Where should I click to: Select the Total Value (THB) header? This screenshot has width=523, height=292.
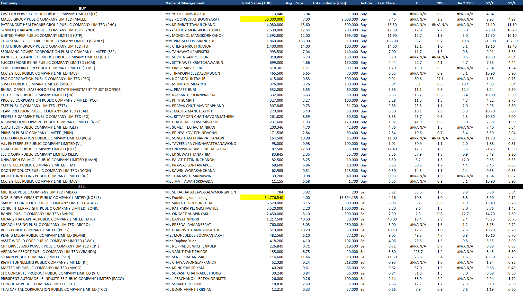256,3
